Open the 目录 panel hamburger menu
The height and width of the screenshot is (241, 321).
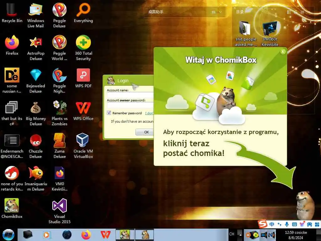[x=303, y=12]
